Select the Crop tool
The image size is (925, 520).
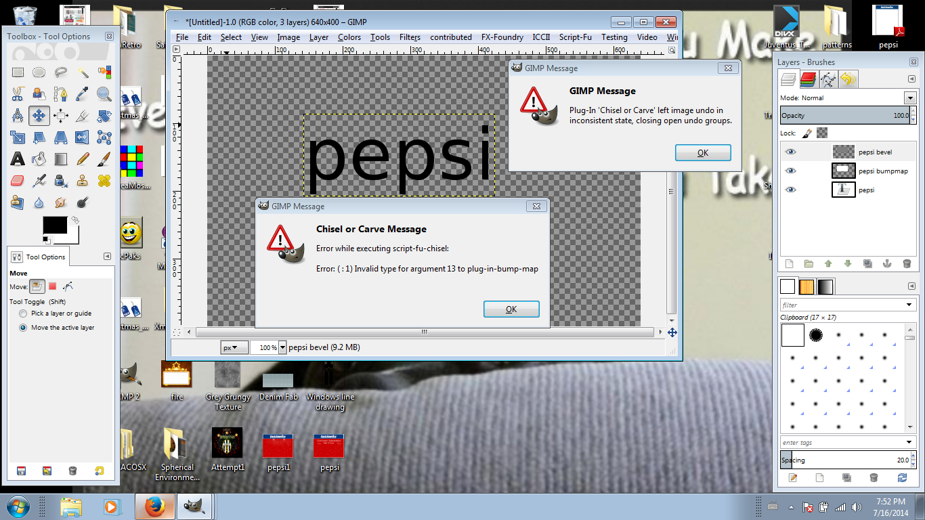(x=83, y=116)
